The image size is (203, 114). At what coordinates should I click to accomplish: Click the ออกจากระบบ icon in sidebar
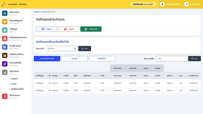(5, 96)
